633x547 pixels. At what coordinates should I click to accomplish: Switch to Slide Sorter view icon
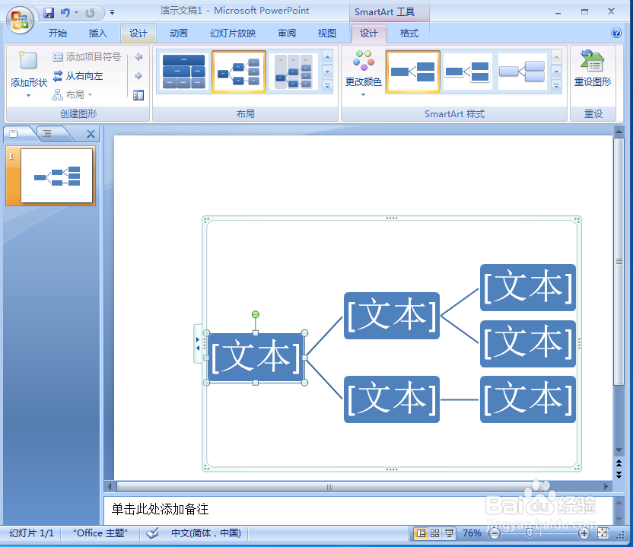(x=434, y=533)
